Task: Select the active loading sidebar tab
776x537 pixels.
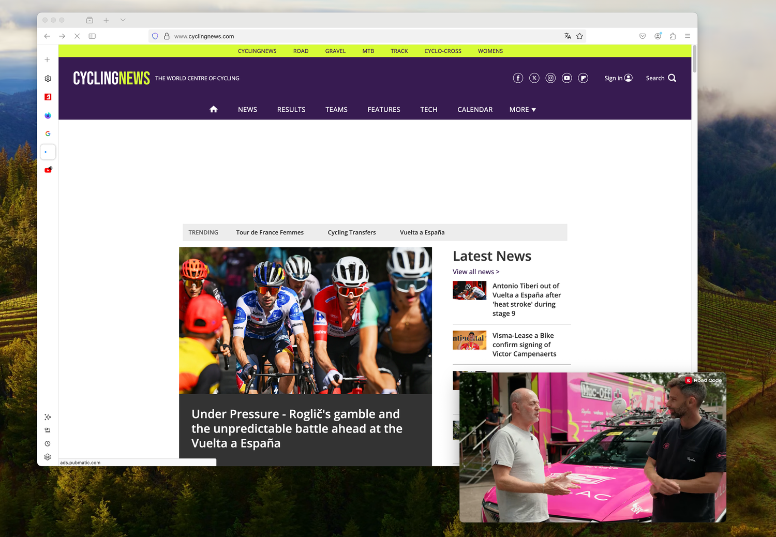Action: click(x=48, y=152)
